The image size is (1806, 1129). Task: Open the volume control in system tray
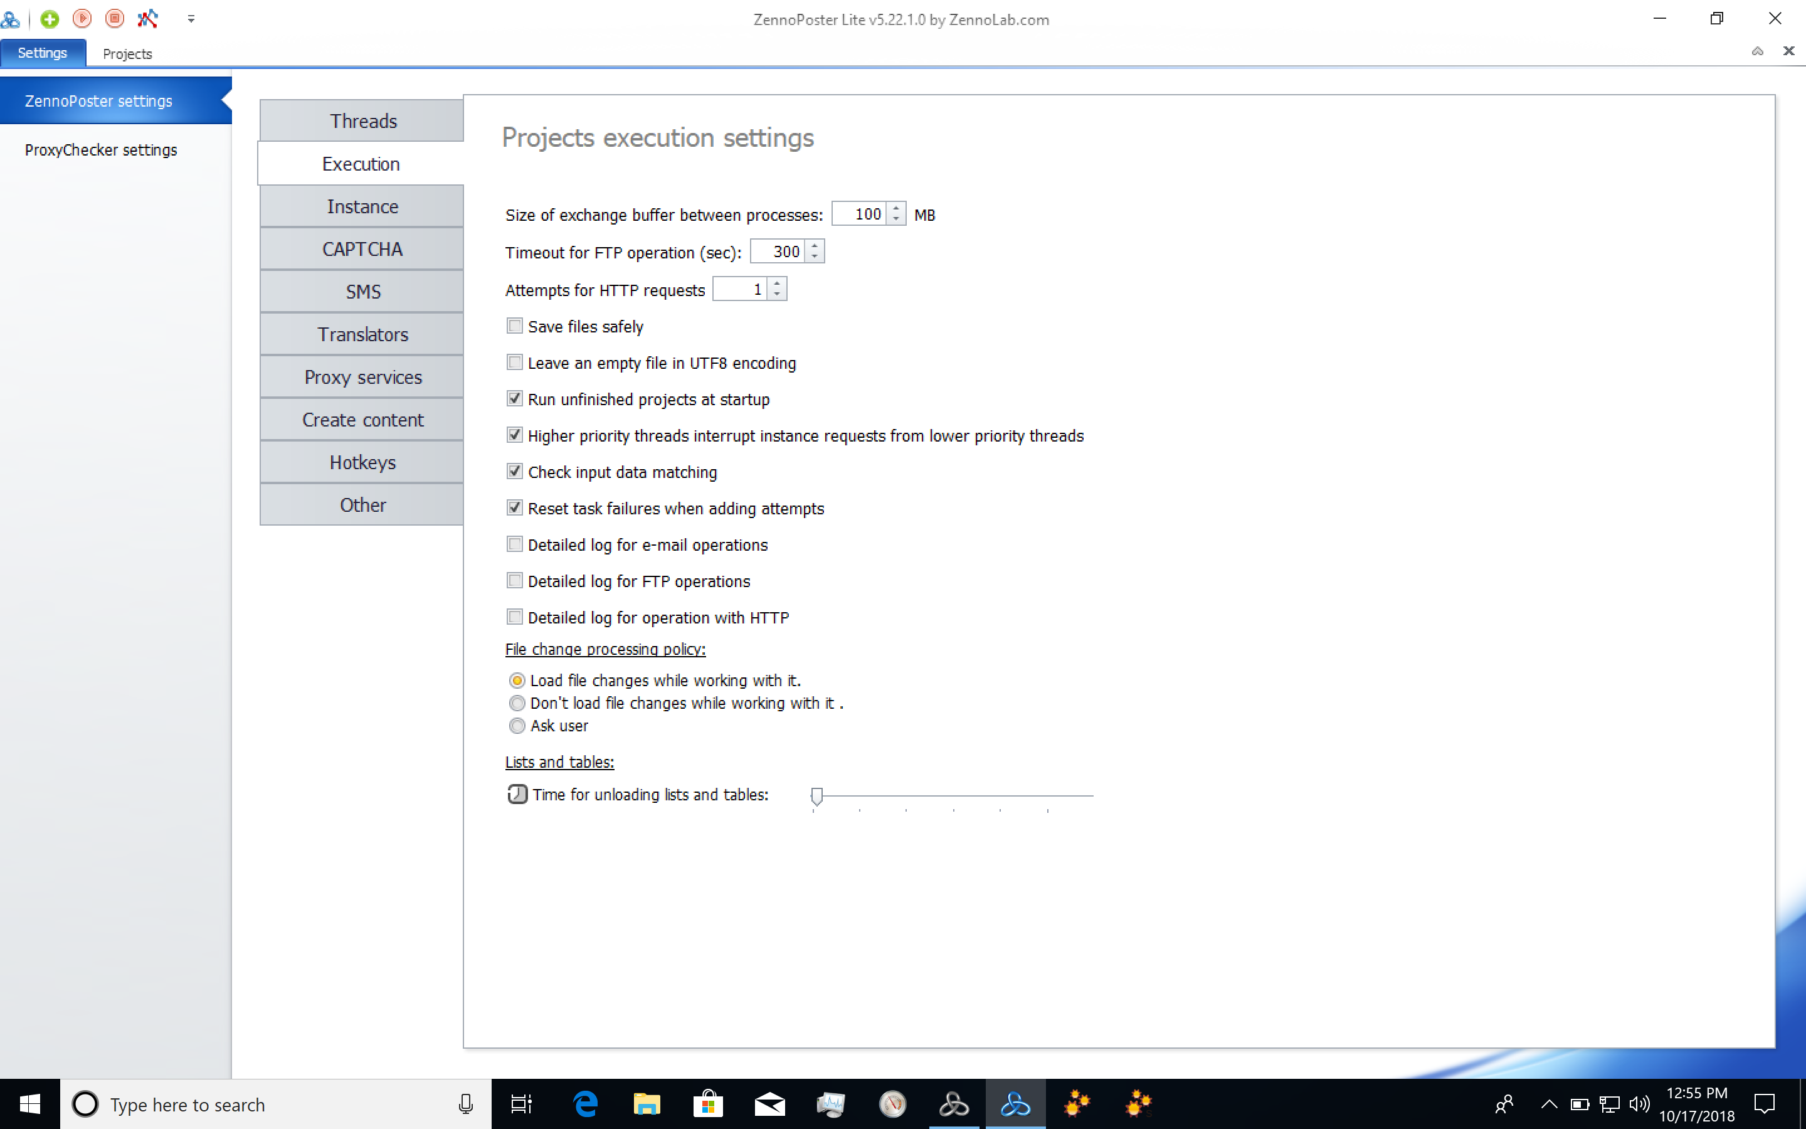1640,1104
